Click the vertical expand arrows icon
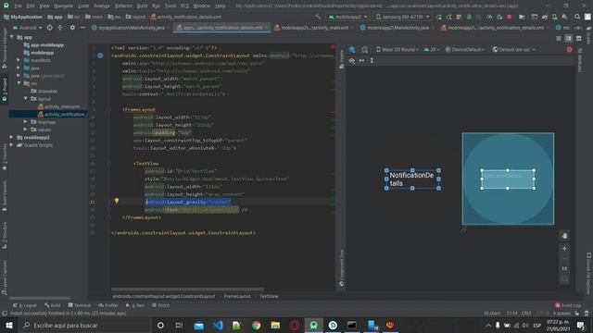The image size is (593, 333). point(372,60)
